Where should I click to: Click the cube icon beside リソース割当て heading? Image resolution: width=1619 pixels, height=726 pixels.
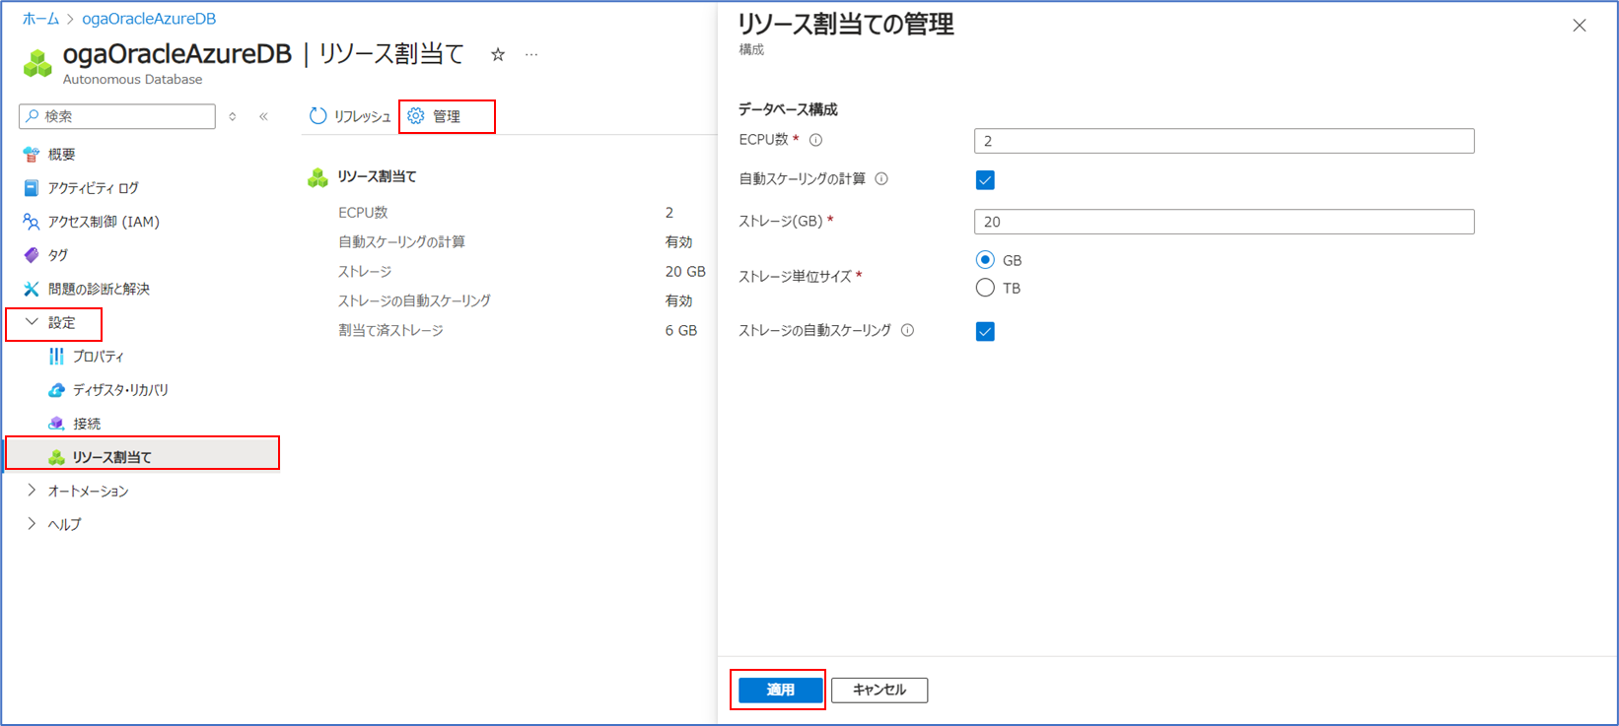(317, 177)
